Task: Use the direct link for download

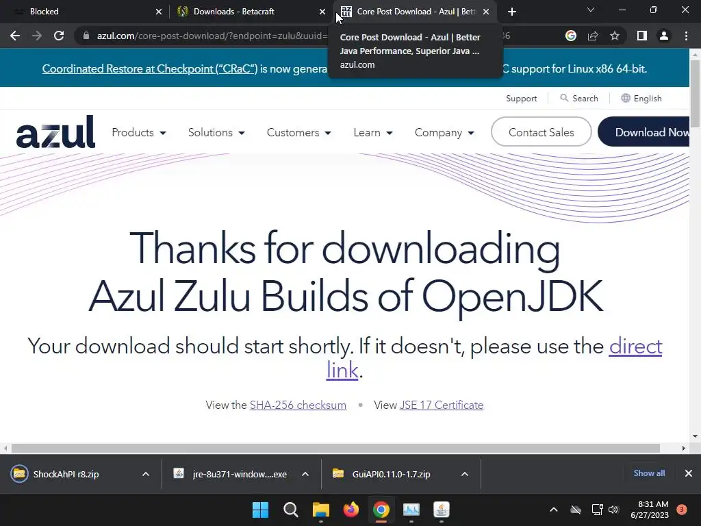Action: point(635,347)
